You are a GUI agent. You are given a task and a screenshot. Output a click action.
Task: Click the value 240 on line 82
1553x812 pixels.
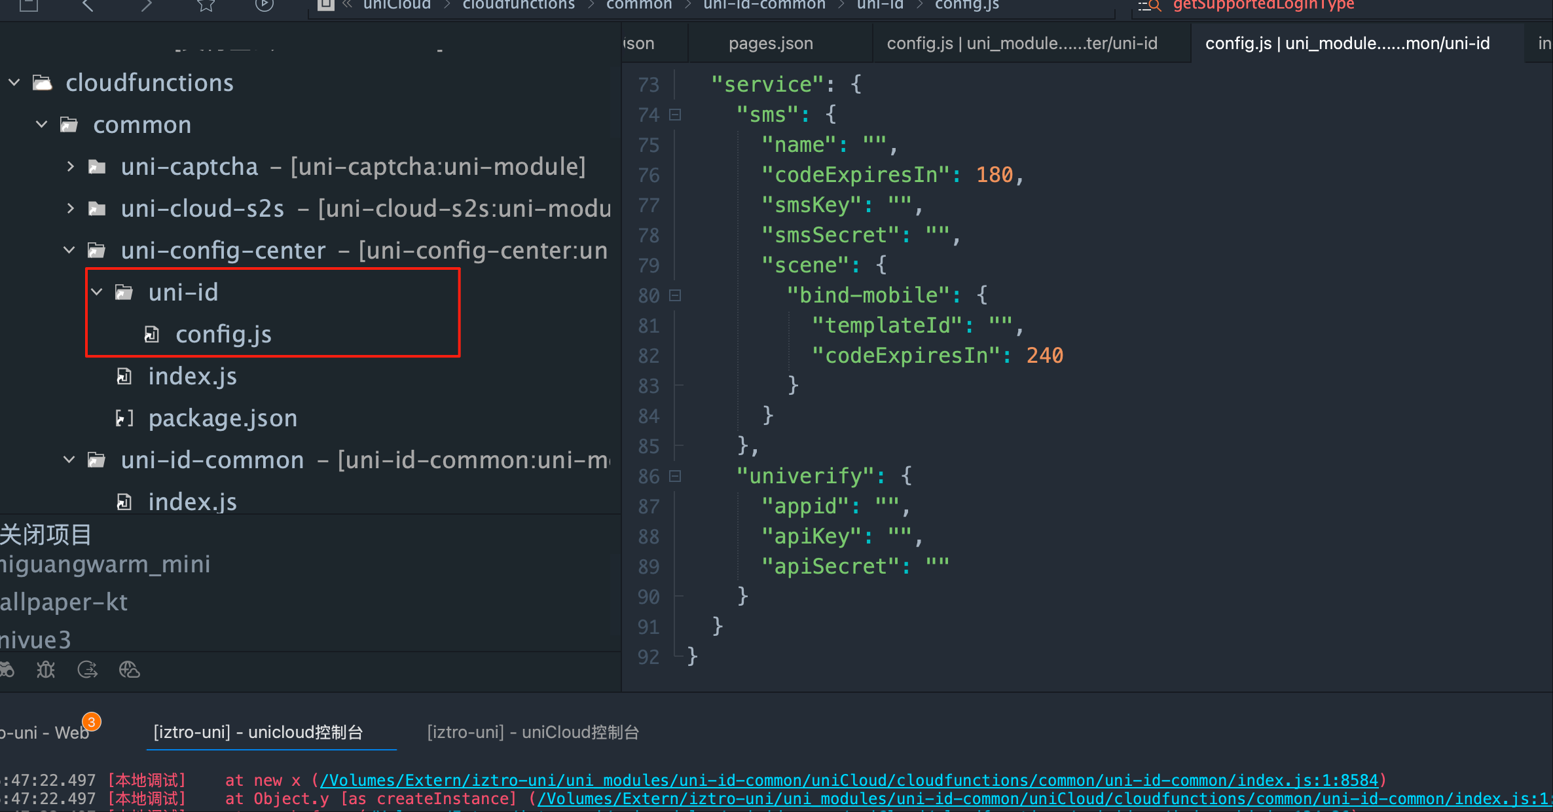pos(1045,356)
